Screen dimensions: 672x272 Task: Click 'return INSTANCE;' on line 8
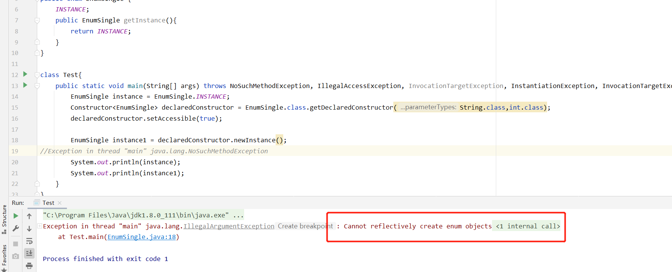[x=101, y=31]
